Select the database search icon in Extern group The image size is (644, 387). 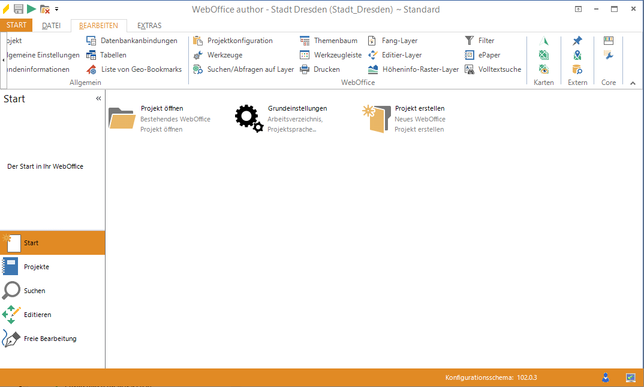coord(577,69)
